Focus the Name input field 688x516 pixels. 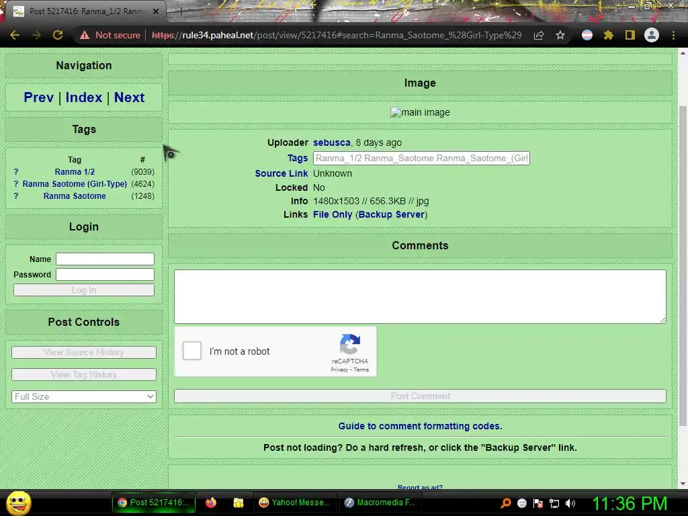click(105, 259)
